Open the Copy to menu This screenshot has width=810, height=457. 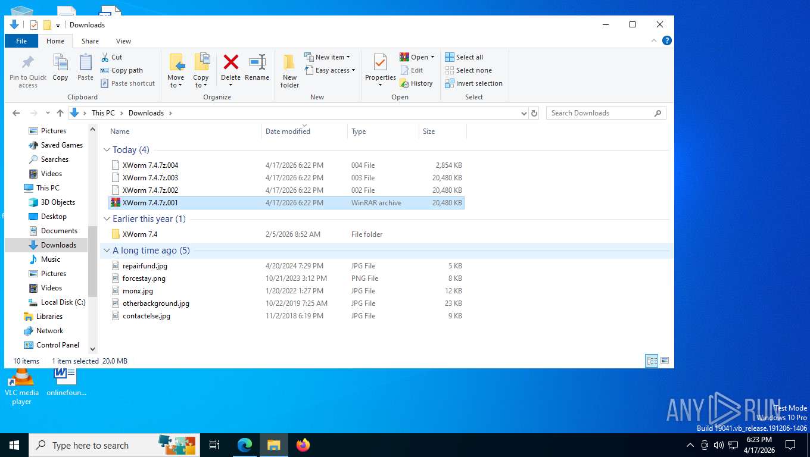201,71
